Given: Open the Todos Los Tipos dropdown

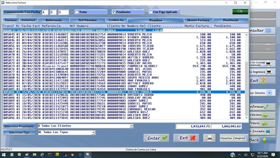Looking at the screenshot, I should pyautogui.click(x=94, y=132).
